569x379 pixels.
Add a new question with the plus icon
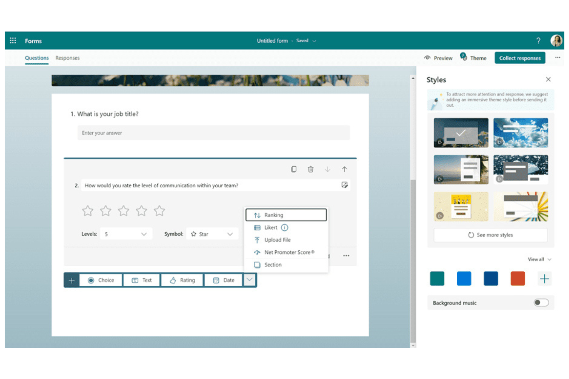tap(72, 280)
